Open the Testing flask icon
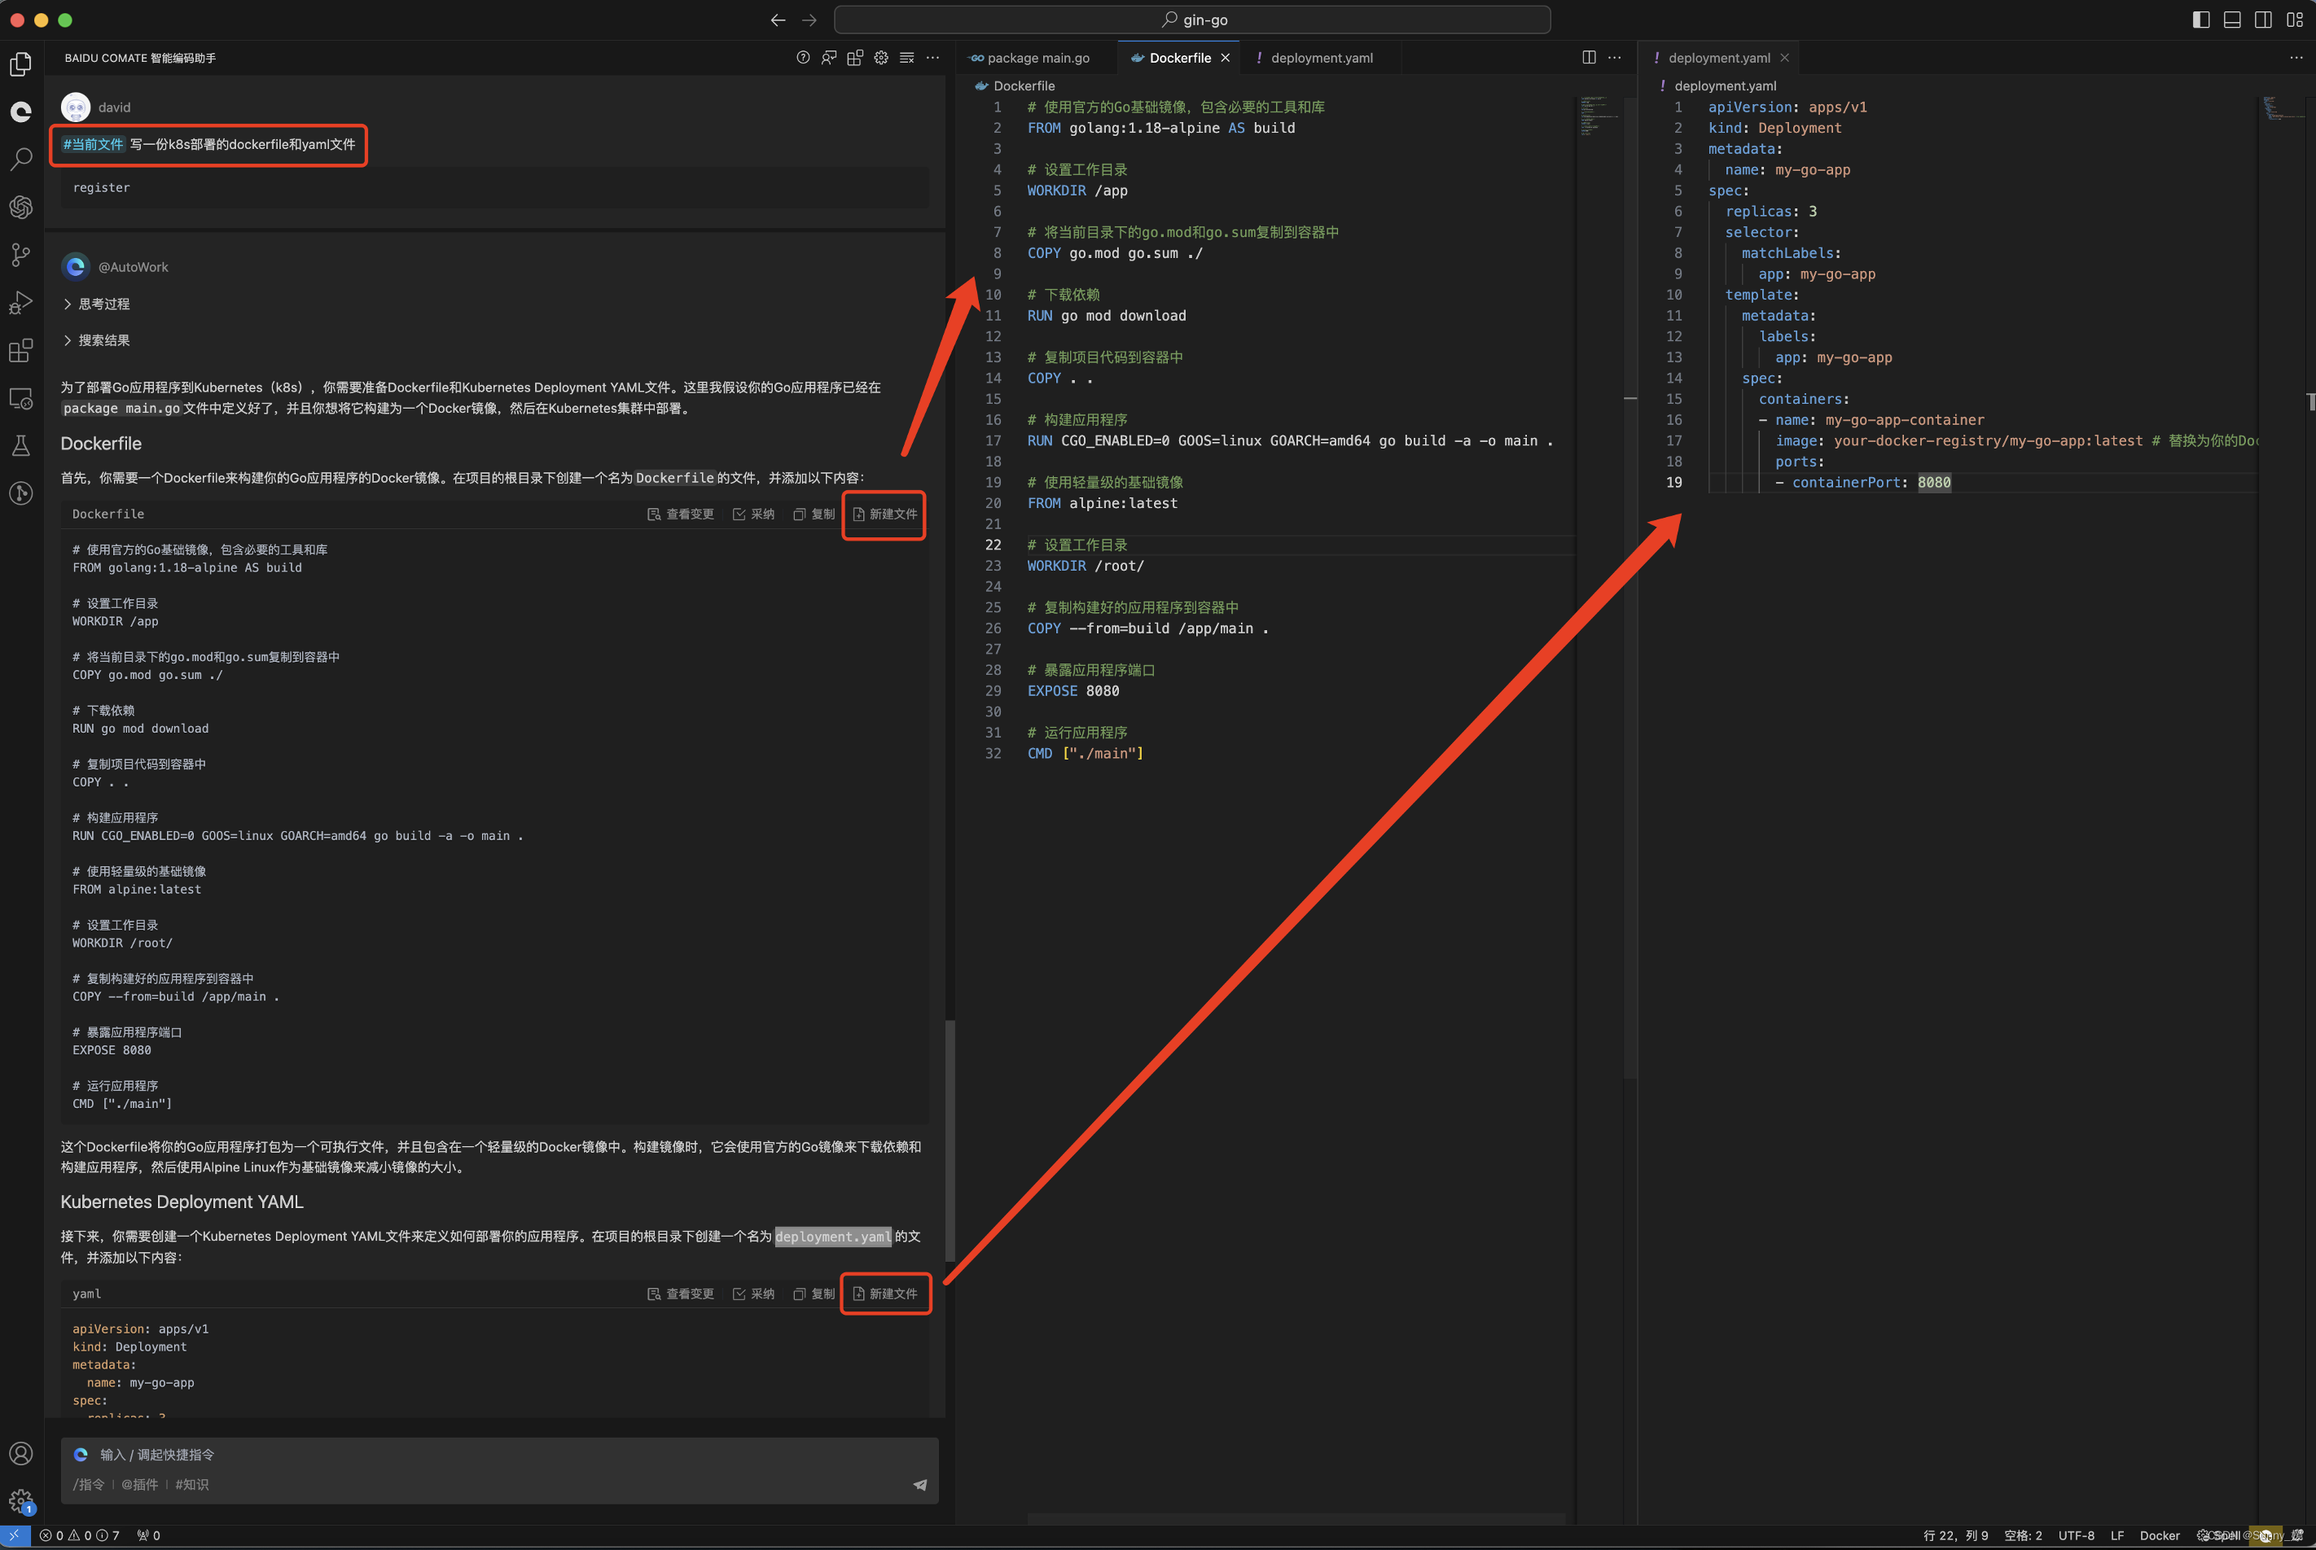This screenshot has width=2316, height=1550. click(21, 446)
